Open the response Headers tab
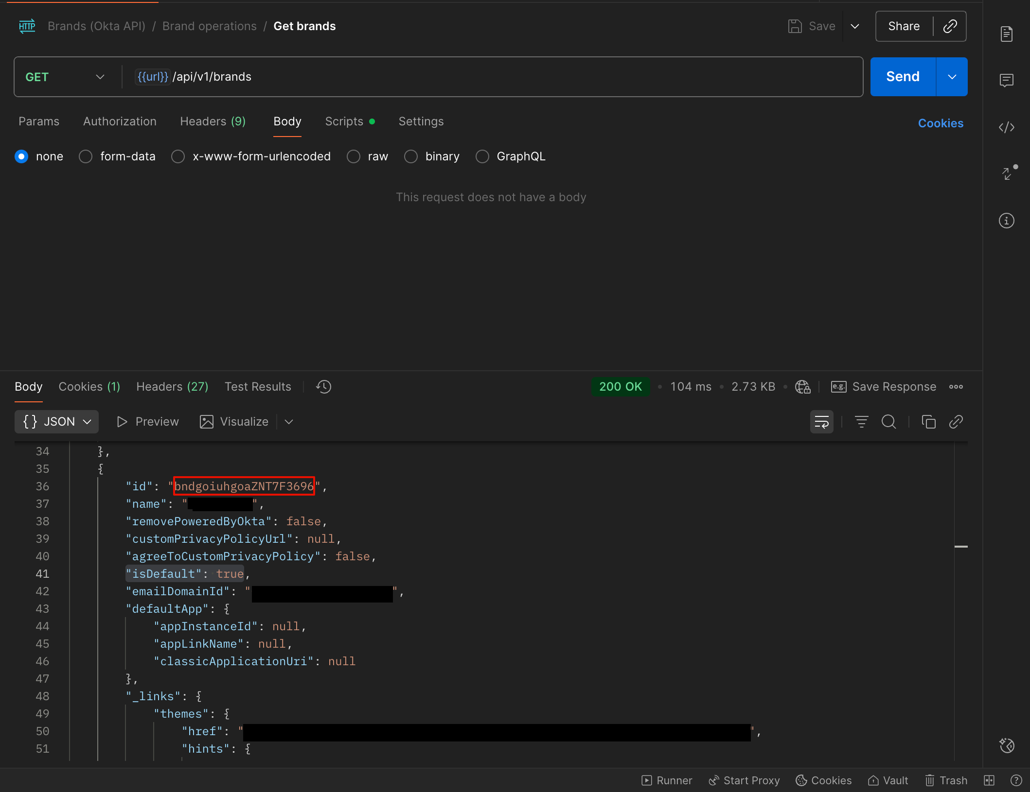The image size is (1030, 792). coord(172,387)
